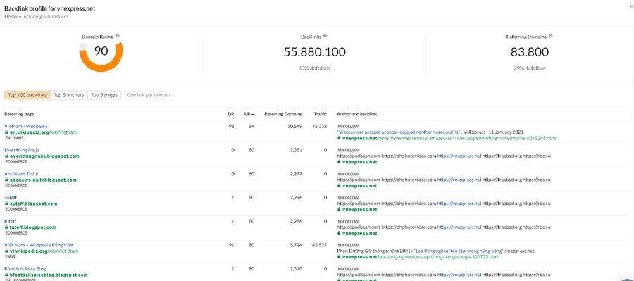This screenshot has height=281, width=634.
Task: Open vnexpress.net/lao-dong-ngheo-teo-top backlink URL
Action: click(420, 257)
